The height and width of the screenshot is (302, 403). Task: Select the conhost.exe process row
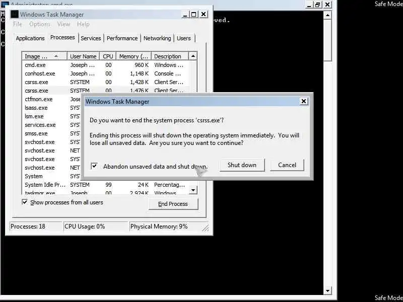pyautogui.click(x=106, y=73)
